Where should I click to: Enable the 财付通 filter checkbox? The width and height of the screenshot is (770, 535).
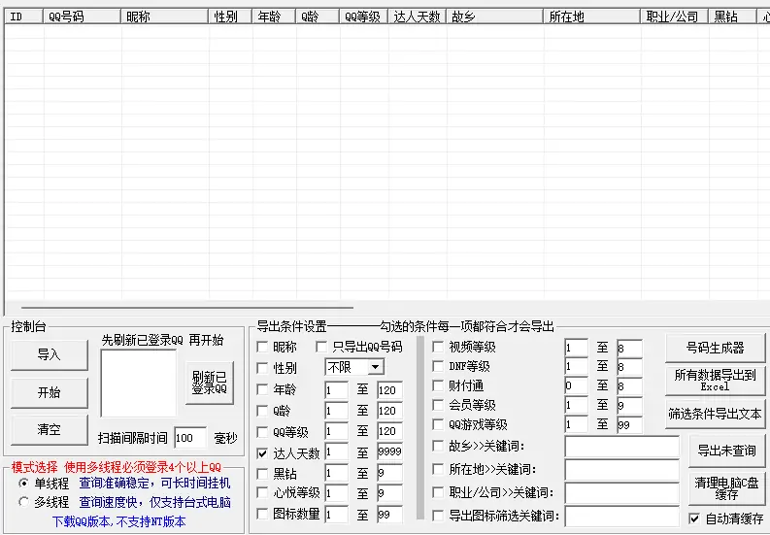[438, 385]
